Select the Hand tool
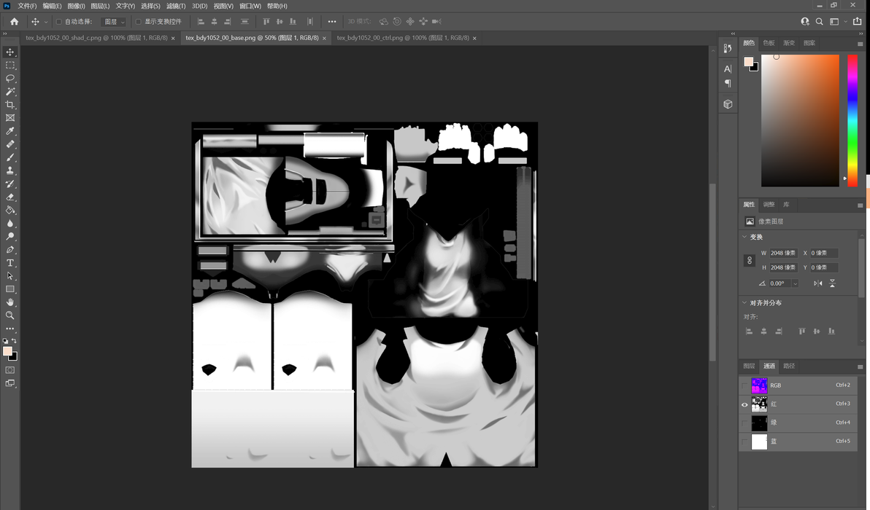This screenshot has height=510, width=870. click(x=10, y=302)
